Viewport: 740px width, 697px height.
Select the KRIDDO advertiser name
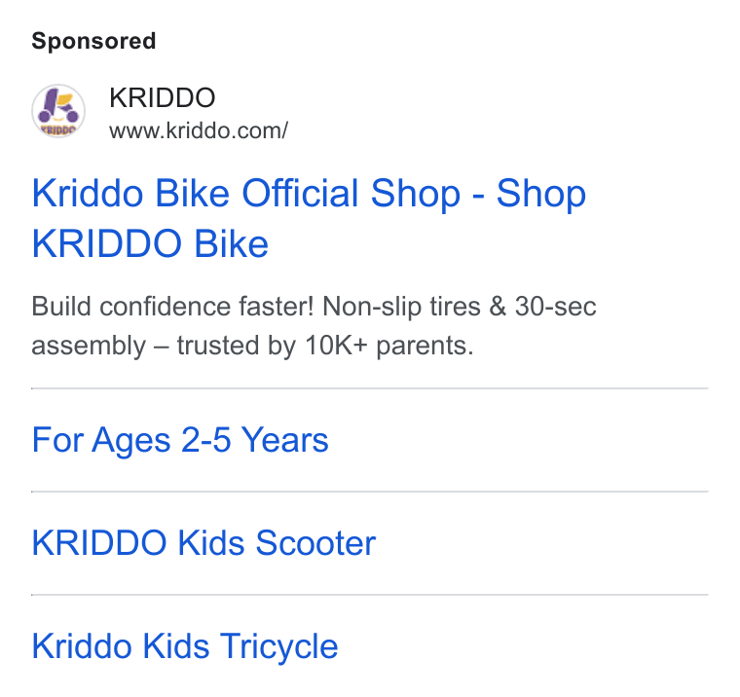click(x=163, y=97)
